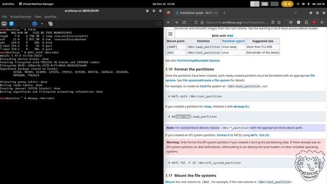
Task: Select the third tiling layout icon in top bar
Action: [x=274, y=4]
